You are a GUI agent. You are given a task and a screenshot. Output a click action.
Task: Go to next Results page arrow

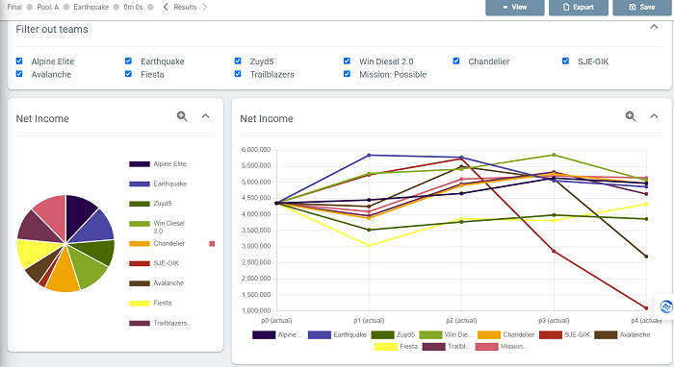204,7
